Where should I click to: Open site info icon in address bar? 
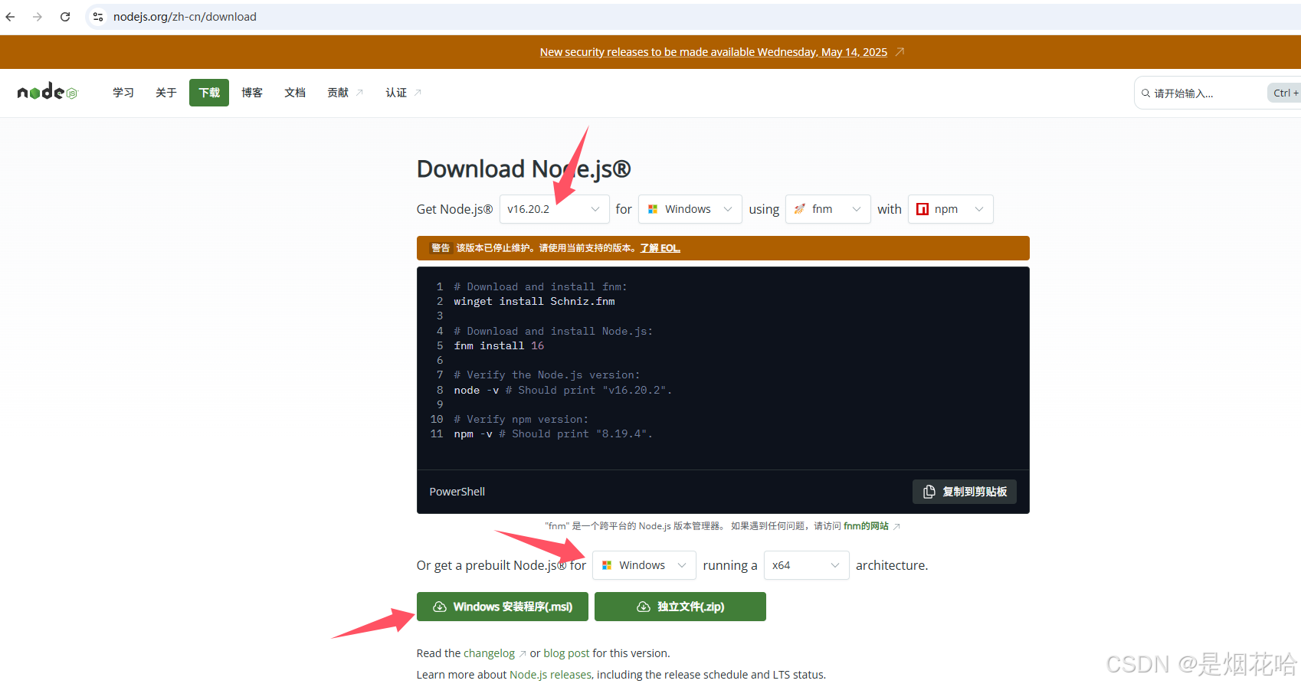(x=98, y=17)
